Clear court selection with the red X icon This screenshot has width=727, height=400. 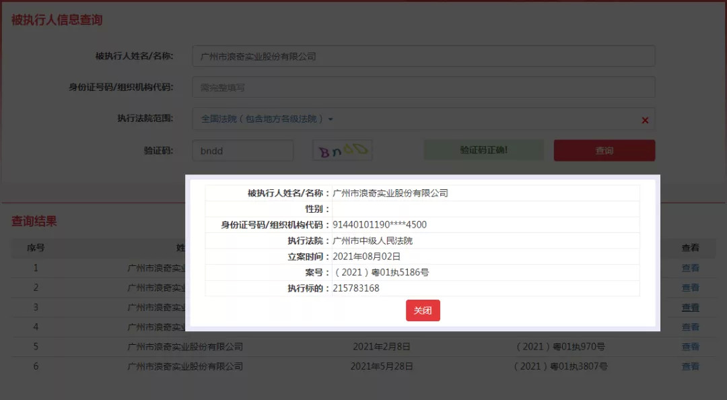tap(645, 120)
